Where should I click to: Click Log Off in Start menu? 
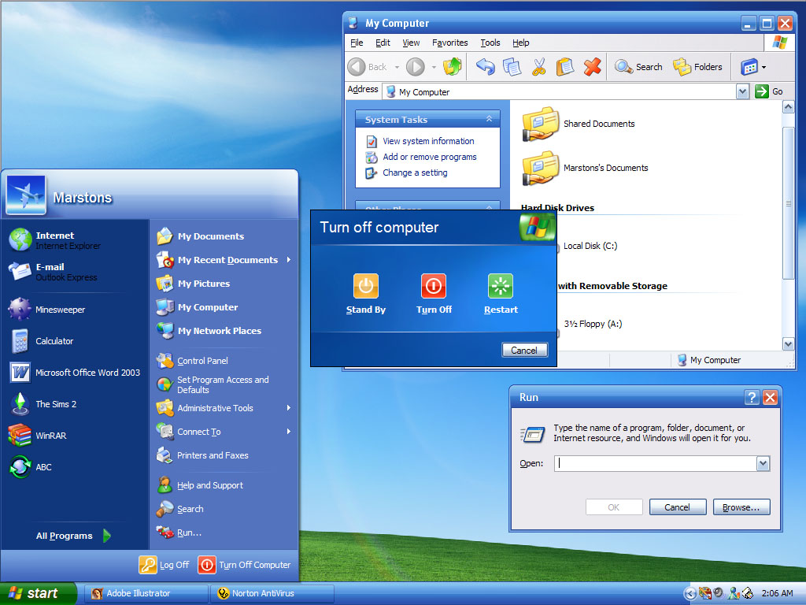[x=165, y=565]
